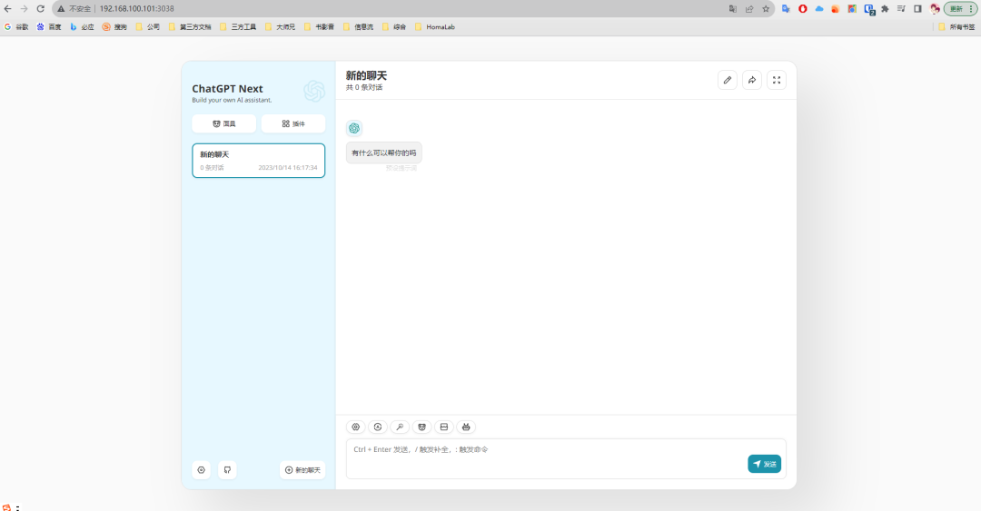Expand the HomeLab bookmark folder
The height and width of the screenshot is (511, 981).
[x=435, y=27]
